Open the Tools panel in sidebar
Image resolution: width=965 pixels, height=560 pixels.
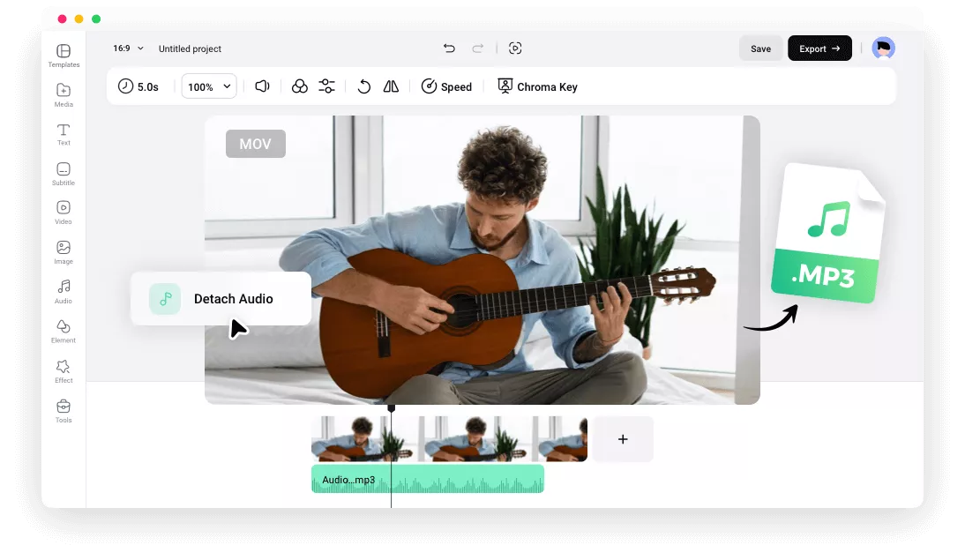[64, 411]
